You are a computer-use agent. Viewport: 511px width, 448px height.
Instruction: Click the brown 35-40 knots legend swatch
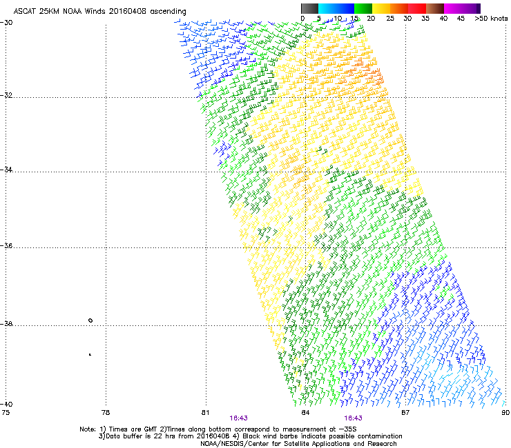coord(435,9)
